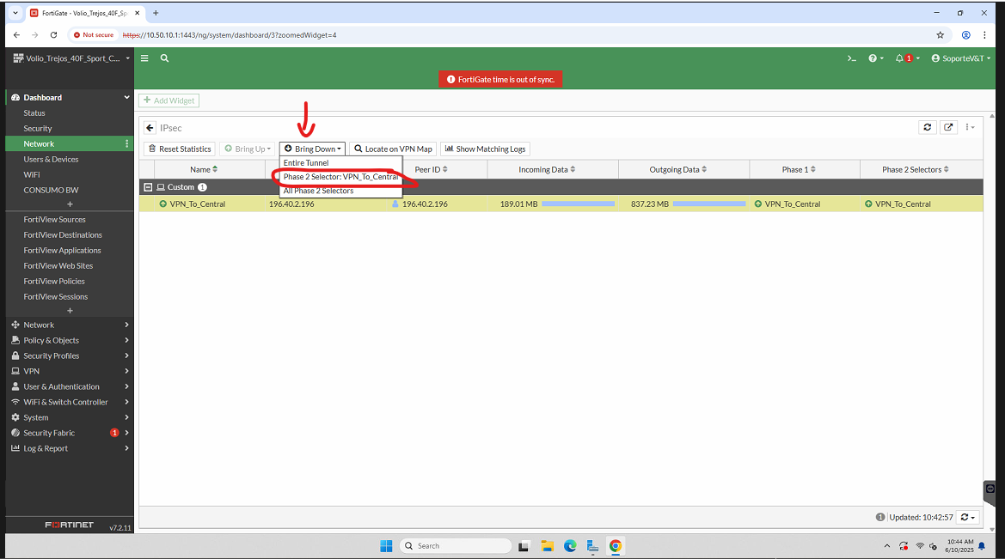Viewport: 1005px width, 559px height.
Task: Expand the Policy & Objects menu
Action: click(70, 341)
